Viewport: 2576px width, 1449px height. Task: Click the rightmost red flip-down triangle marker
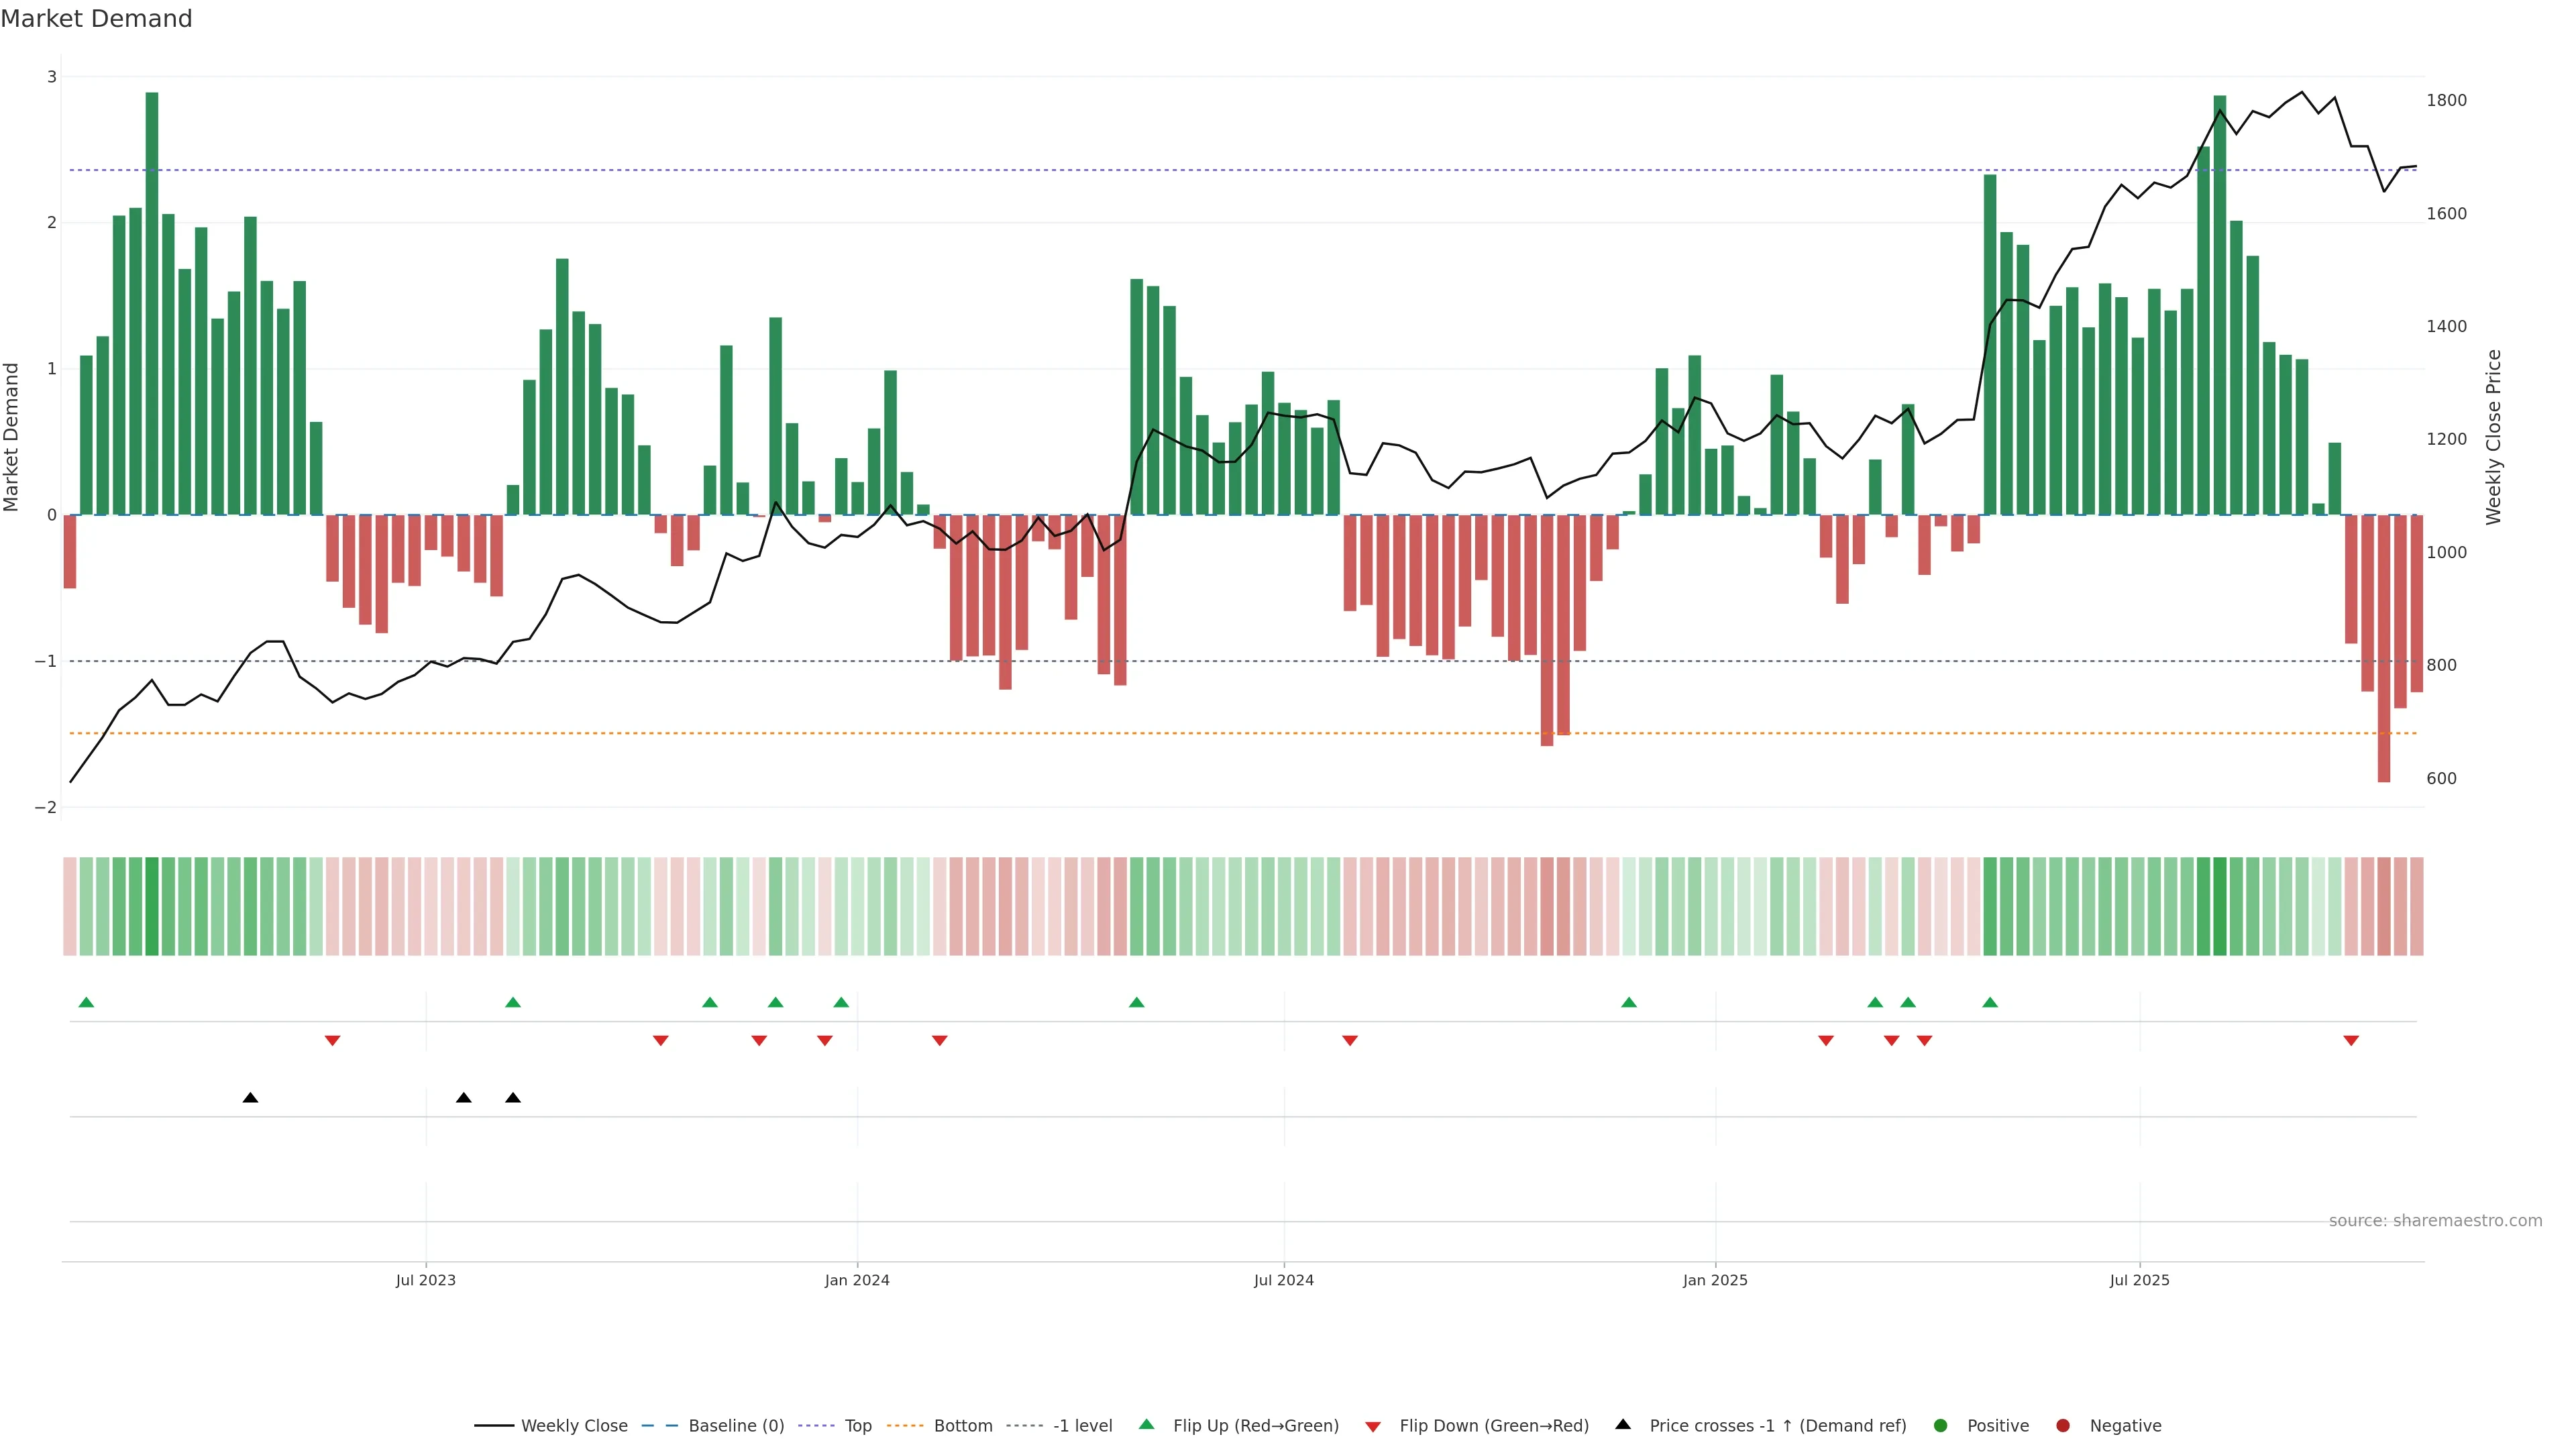(2350, 1040)
